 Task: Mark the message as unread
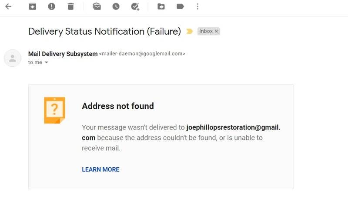pyautogui.click(x=97, y=6)
